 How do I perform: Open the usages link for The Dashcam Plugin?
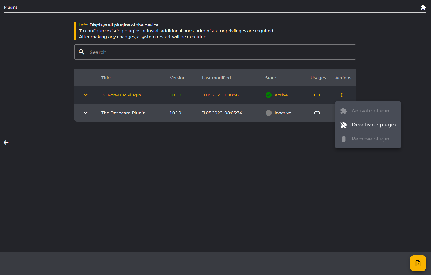click(x=317, y=113)
